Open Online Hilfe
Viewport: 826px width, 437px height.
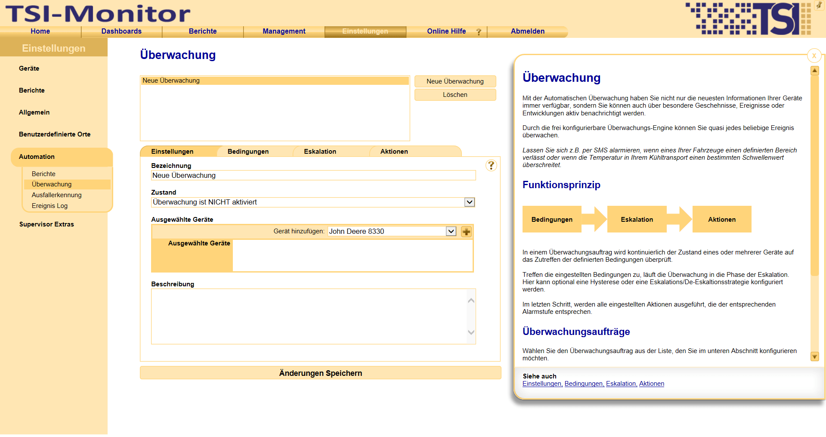coord(446,31)
